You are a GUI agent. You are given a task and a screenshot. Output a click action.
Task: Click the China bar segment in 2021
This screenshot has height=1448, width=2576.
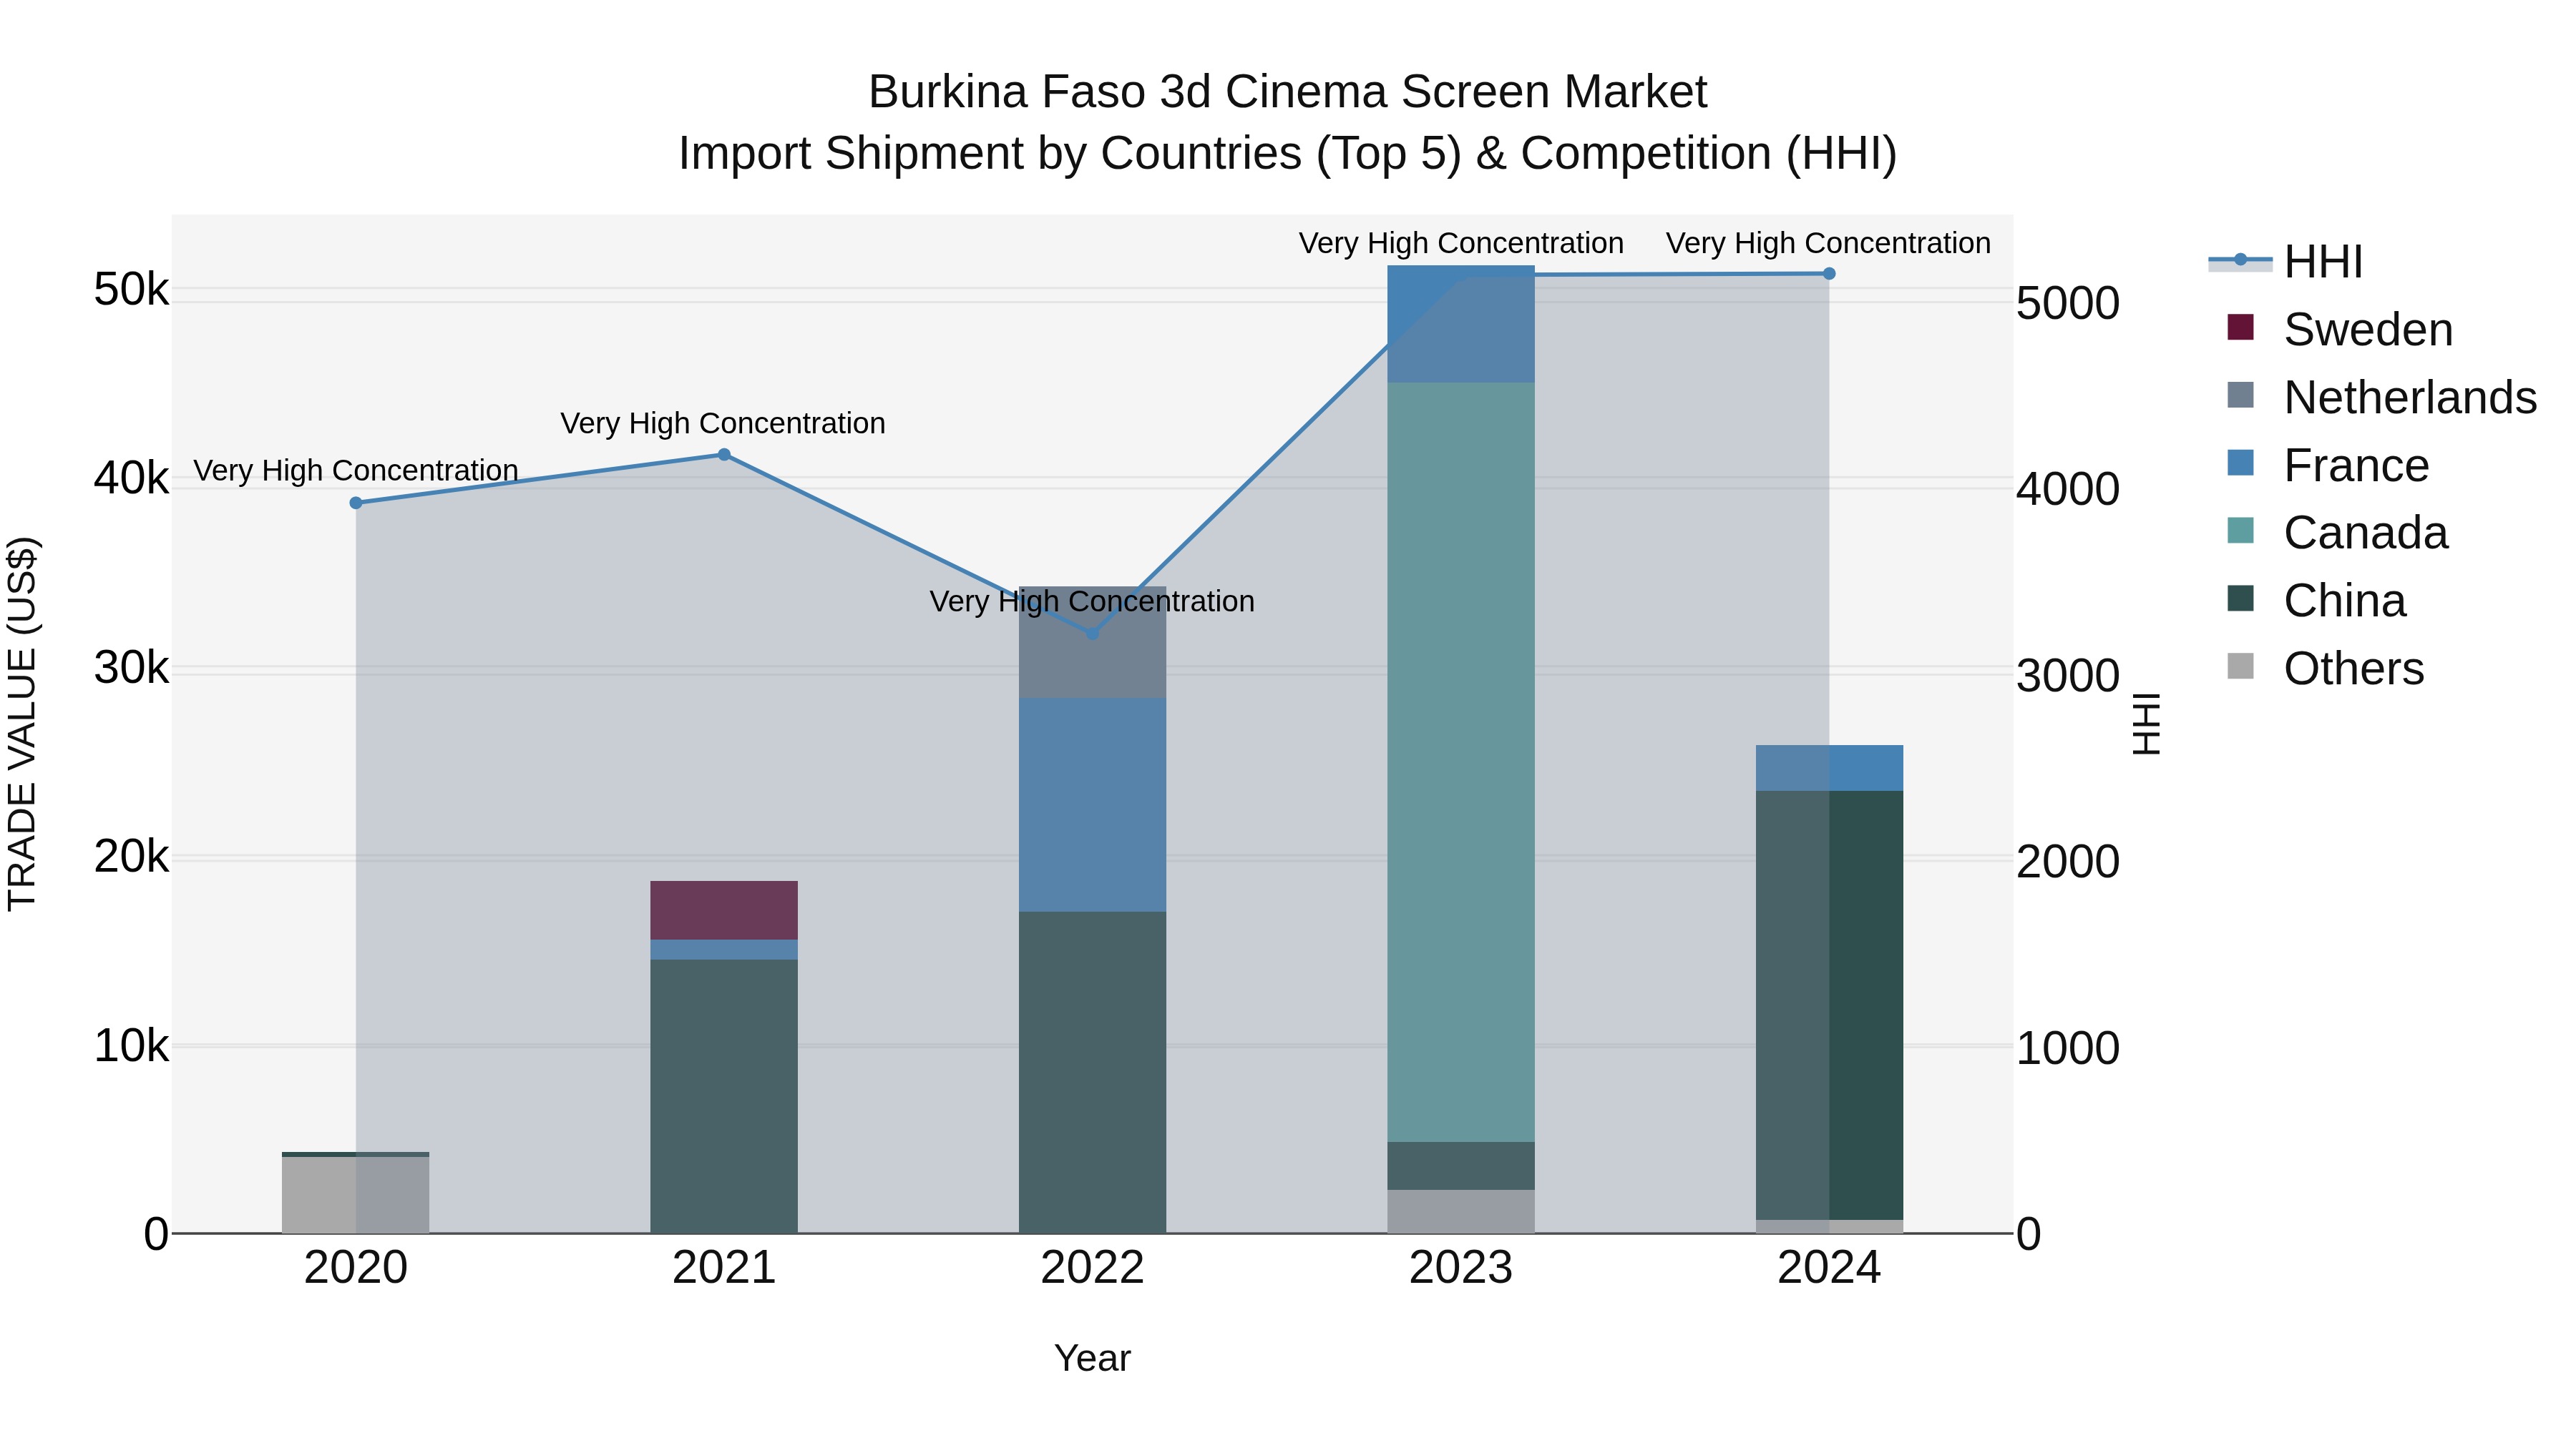724,1096
